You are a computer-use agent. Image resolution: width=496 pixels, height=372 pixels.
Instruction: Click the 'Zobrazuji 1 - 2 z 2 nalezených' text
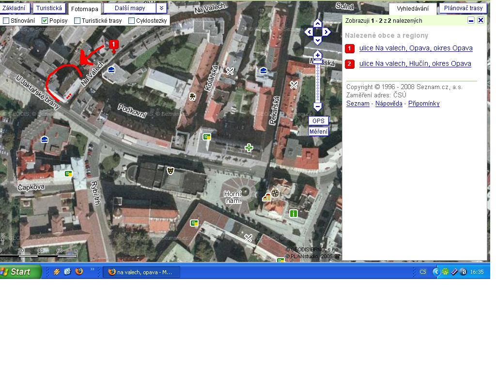(384, 21)
